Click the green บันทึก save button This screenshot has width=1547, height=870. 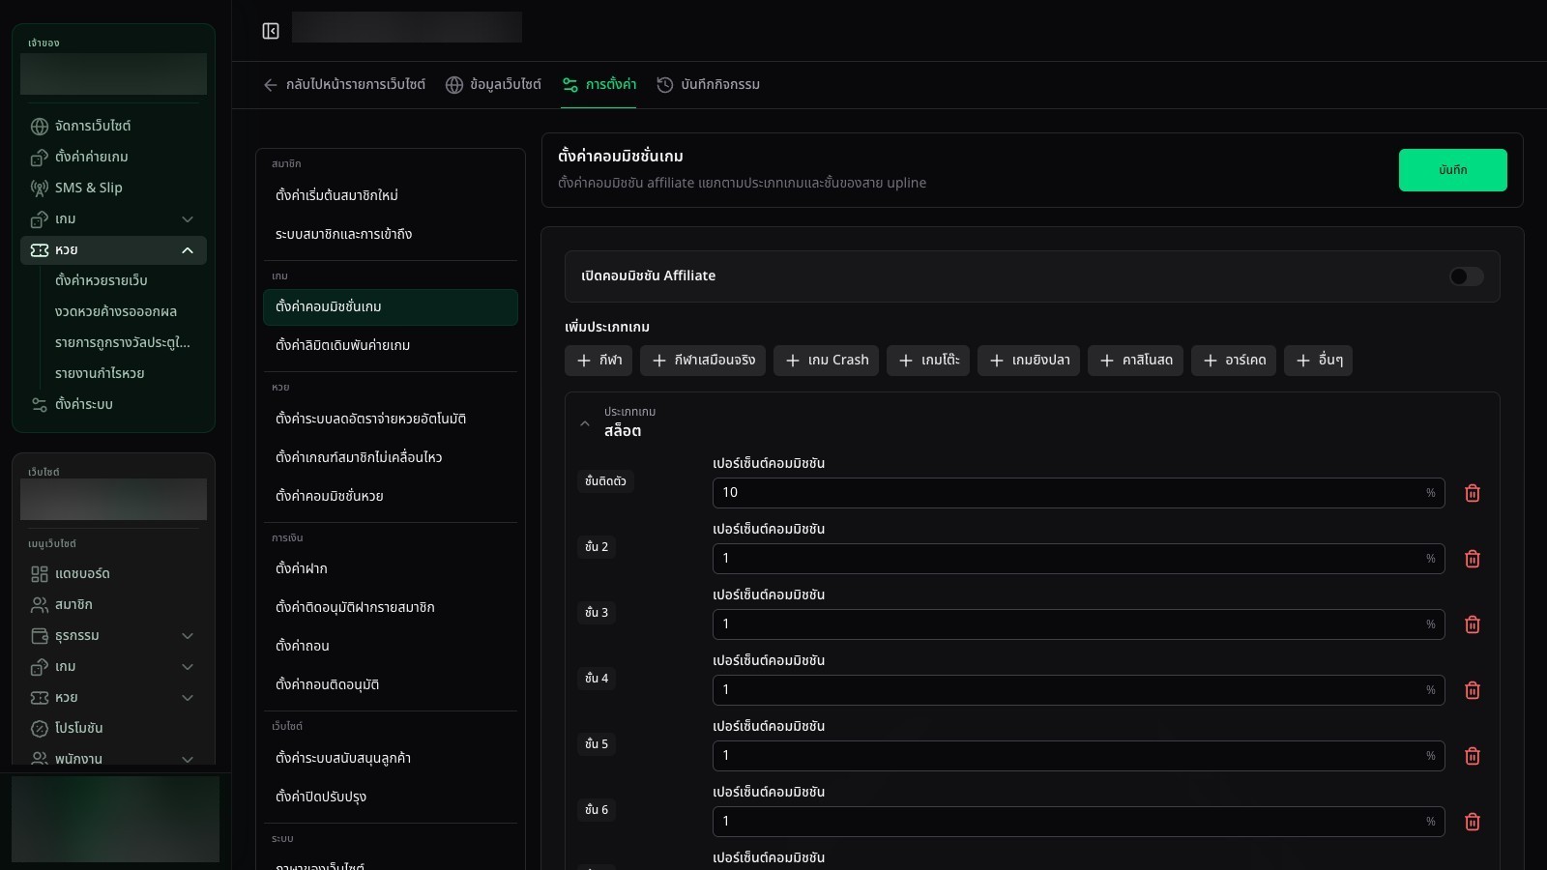pyautogui.click(x=1452, y=170)
